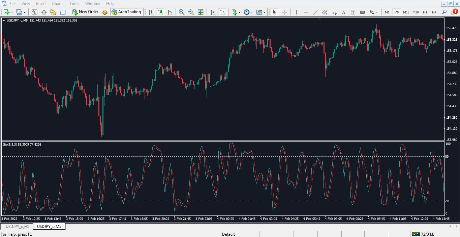The width and height of the screenshot is (460, 237).
Task: Open the Tools menu
Action: (74, 4)
